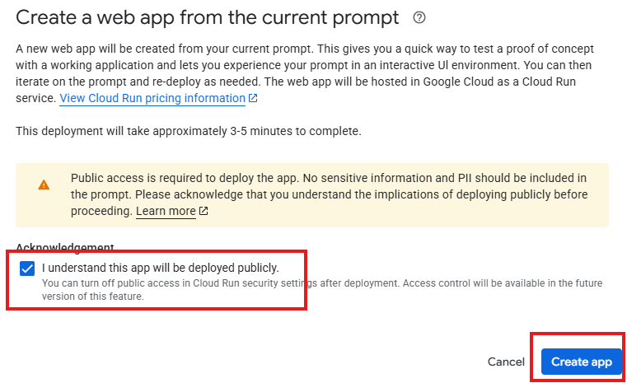Screen dimensions: 627x383
Task: Click the 'Create a web app from the current prompt' title
Action: coord(207,17)
